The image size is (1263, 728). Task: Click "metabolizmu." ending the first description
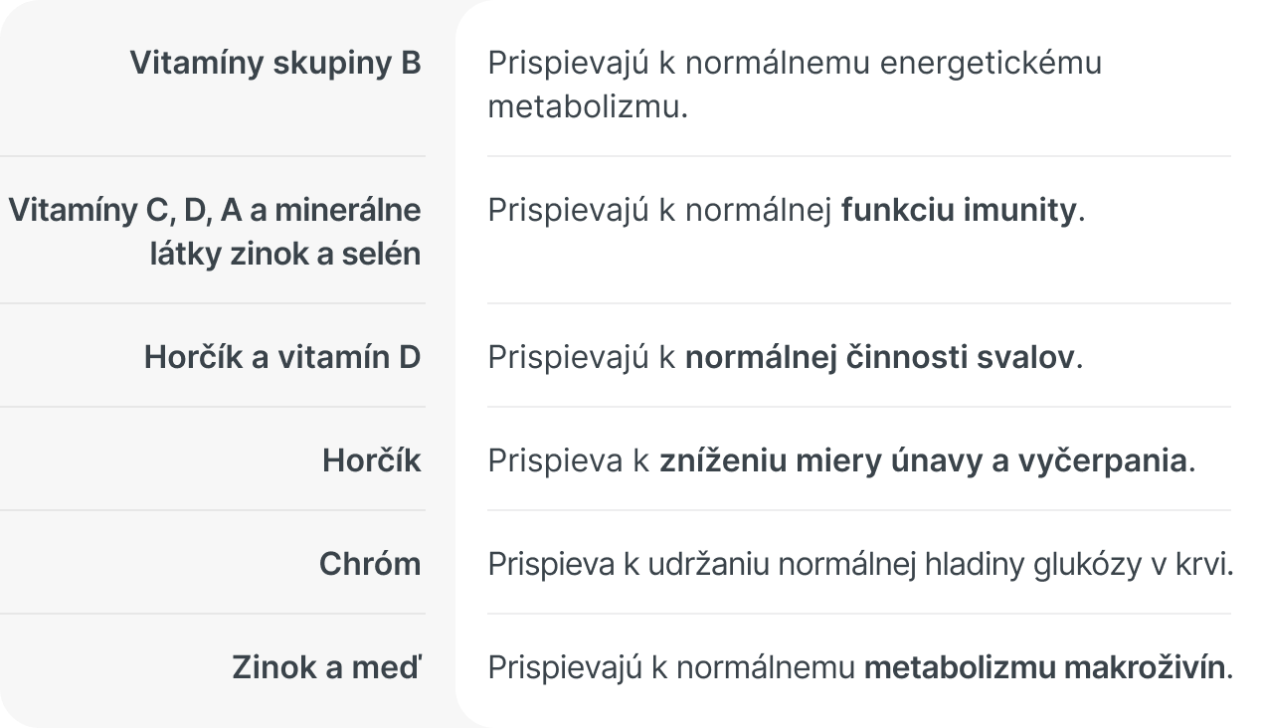pos(588,106)
